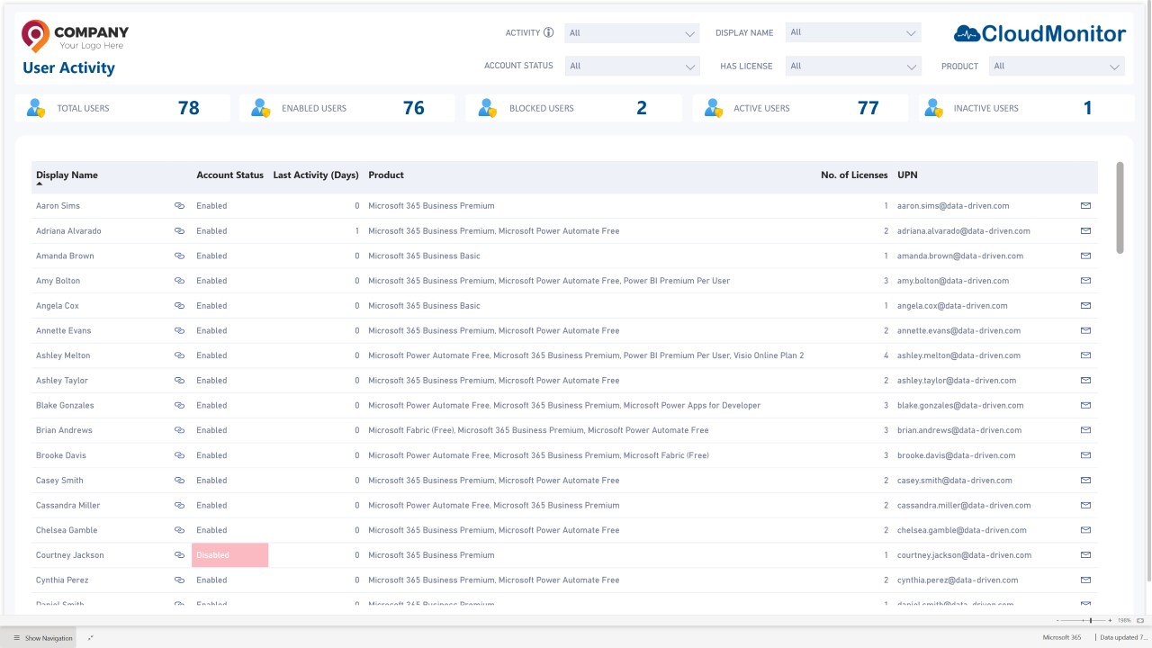Open link icon for Adriana Alvarado
Screen dimensions: 1152x648
pos(179,231)
